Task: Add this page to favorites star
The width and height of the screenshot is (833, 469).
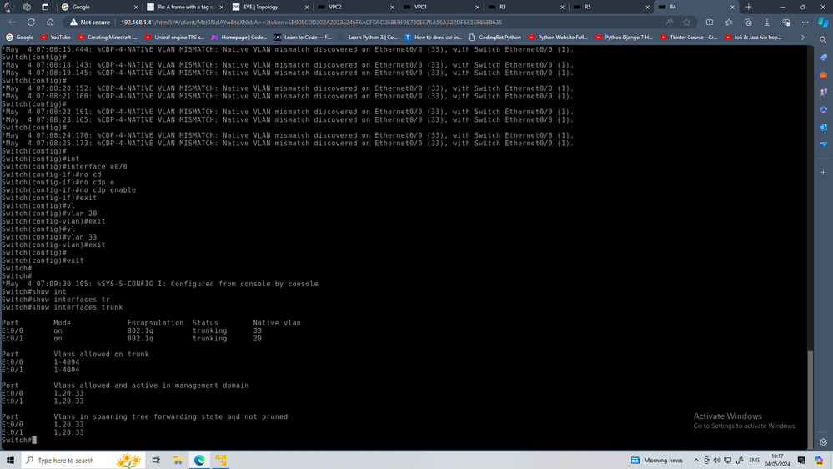Action: coord(687,23)
